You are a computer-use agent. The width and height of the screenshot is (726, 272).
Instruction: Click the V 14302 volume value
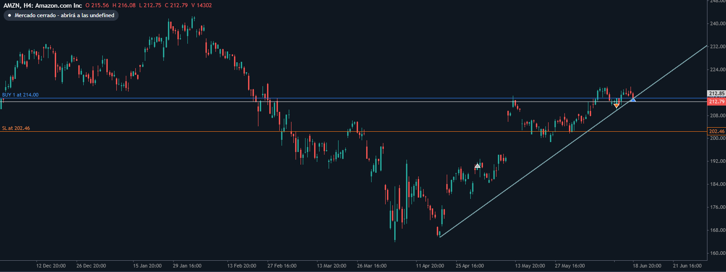[x=201, y=5]
